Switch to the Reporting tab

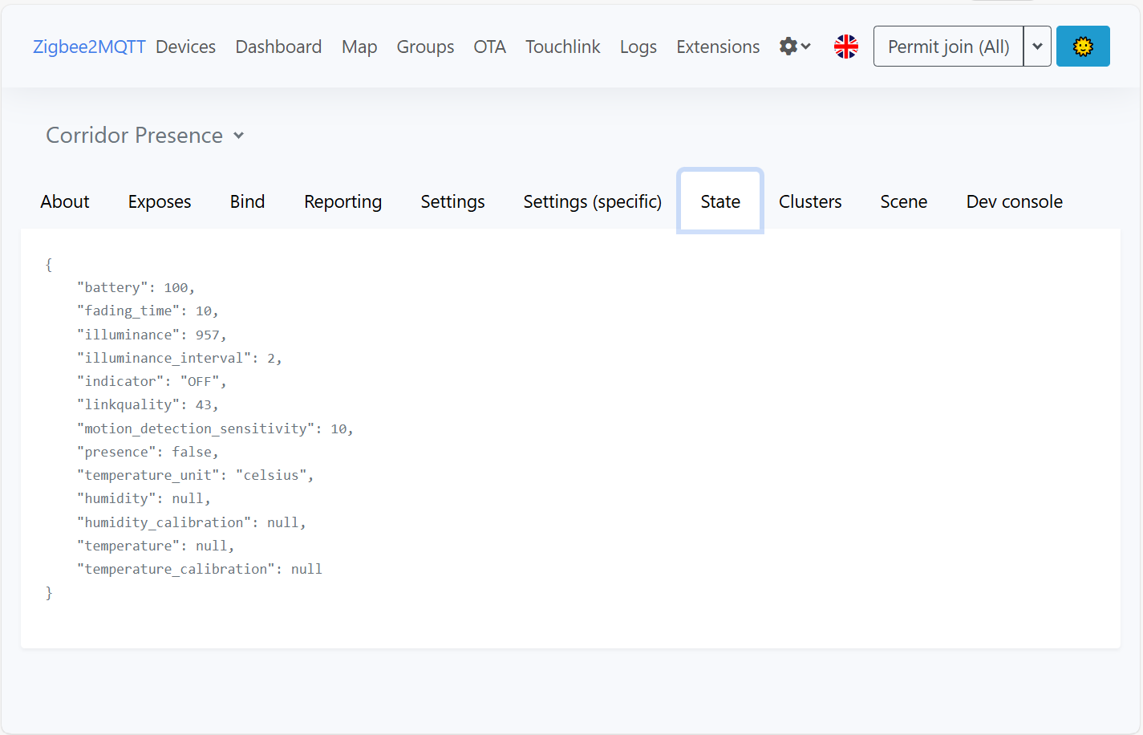point(342,201)
